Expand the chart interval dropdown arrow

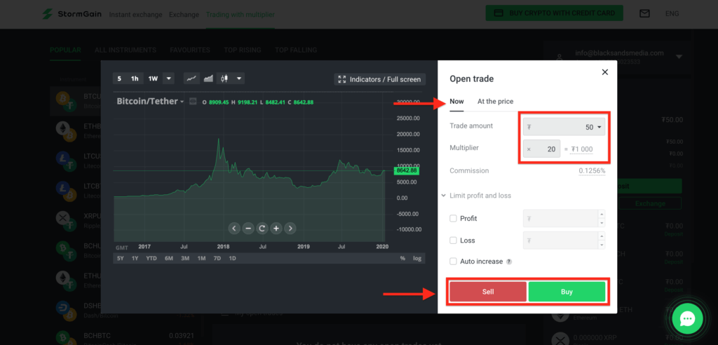point(168,79)
